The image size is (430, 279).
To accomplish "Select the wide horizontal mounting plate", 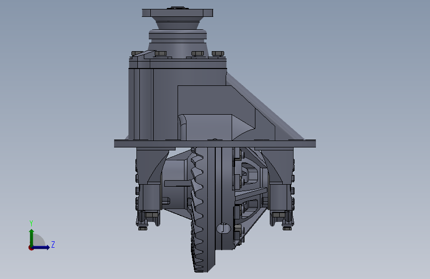I will click(215, 143).
